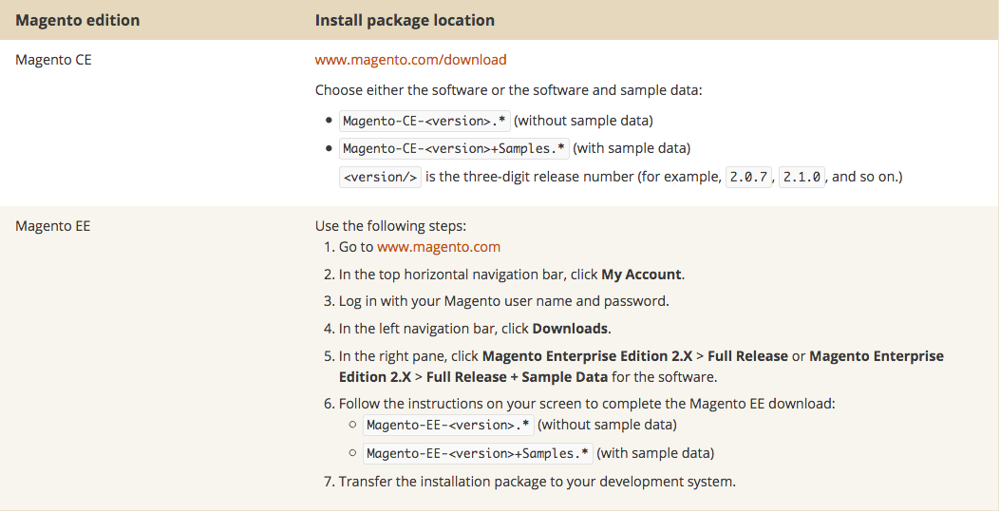This screenshot has width=1000, height=513.
Task: Click the "Log in with your Magento" step text
Action: coord(503,301)
